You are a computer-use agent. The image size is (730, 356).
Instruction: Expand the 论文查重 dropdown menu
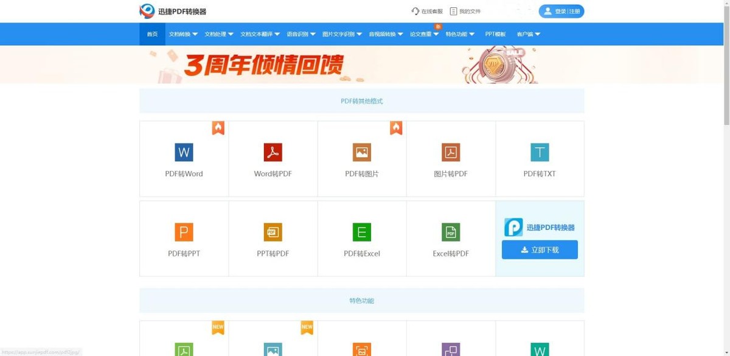[x=424, y=34]
